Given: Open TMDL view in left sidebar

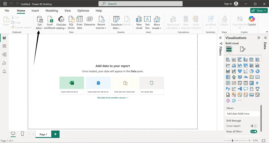Looking at the screenshot, I should pyautogui.click(x=4, y=71).
